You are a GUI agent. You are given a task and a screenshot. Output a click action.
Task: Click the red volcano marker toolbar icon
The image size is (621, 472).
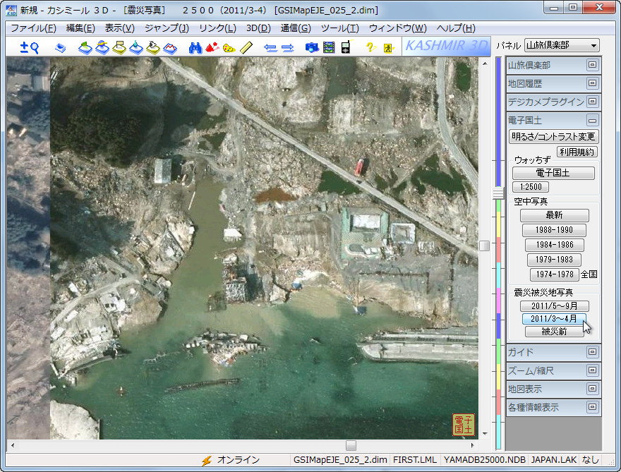(x=212, y=47)
